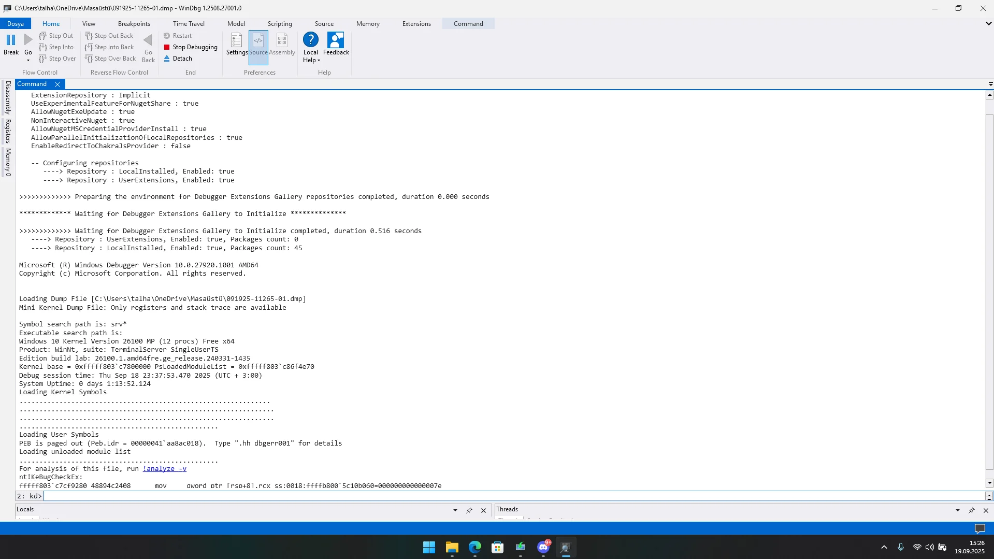Restart the debugging session
Screen dimensions: 994x559
pos(178,36)
